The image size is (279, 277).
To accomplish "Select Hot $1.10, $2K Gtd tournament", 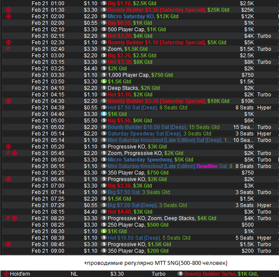I will coord(130,95).
